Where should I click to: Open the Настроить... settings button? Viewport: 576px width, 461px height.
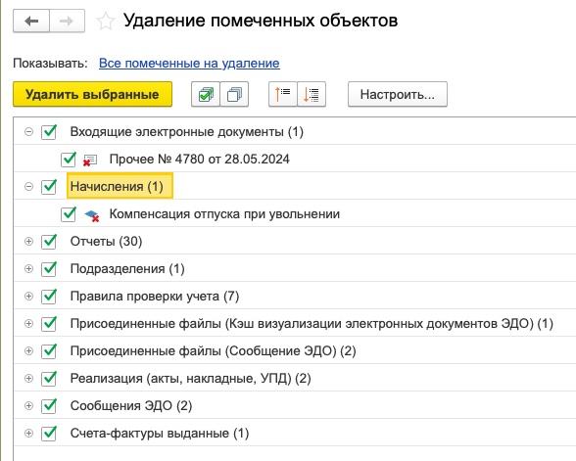[x=398, y=94]
